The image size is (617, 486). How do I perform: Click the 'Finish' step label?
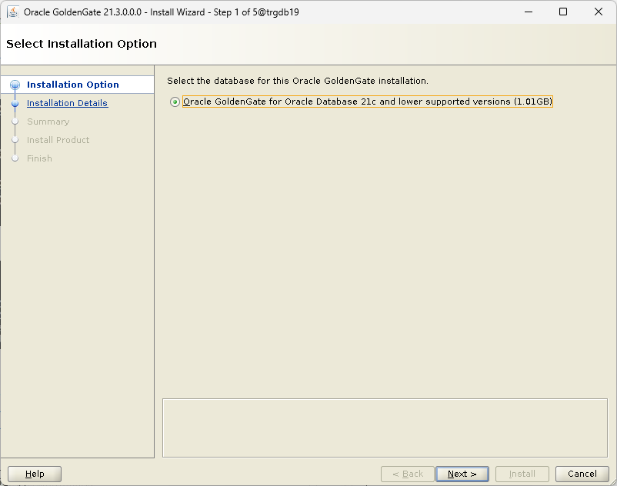[39, 158]
